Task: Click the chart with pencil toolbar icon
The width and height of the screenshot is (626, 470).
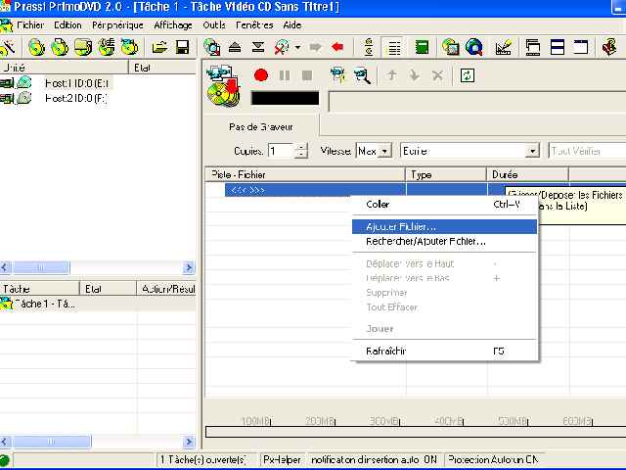Action: (504, 48)
